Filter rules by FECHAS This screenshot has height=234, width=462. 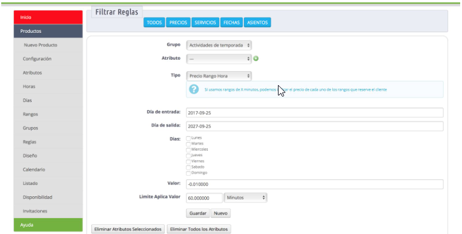pyautogui.click(x=232, y=22)
